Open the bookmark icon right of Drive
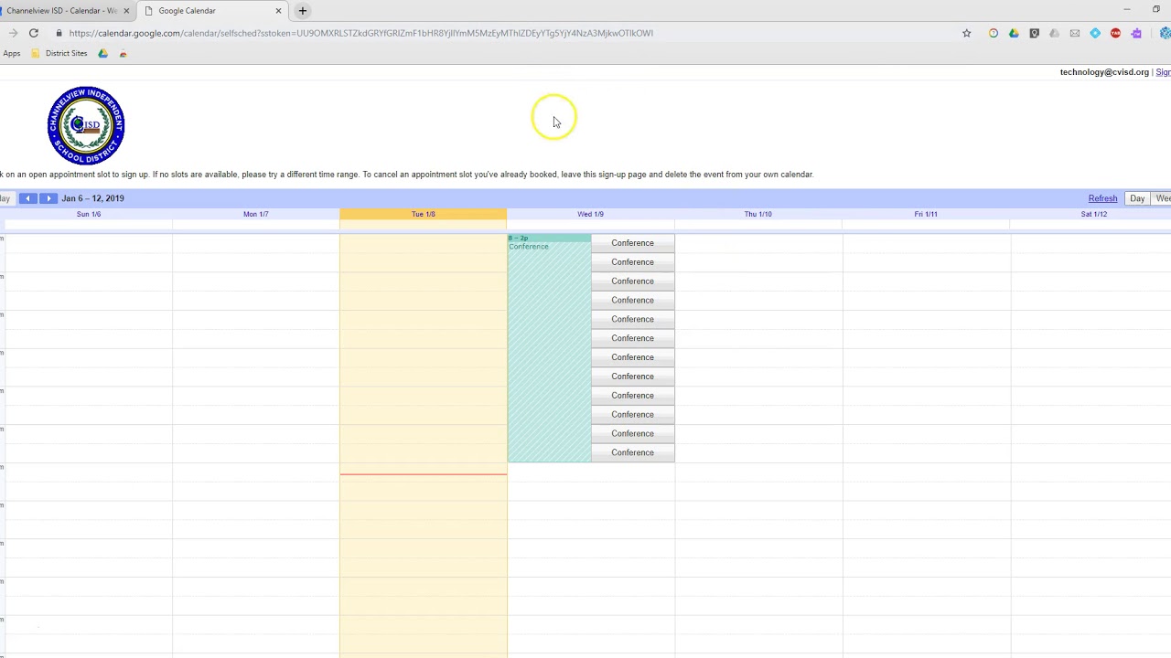This screenshot has width=1171, height=658. (x=123, y=53)
